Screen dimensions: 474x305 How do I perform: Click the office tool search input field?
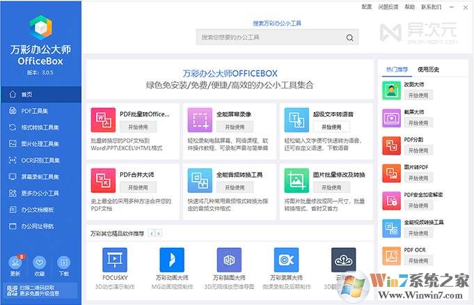coord(271,37)
